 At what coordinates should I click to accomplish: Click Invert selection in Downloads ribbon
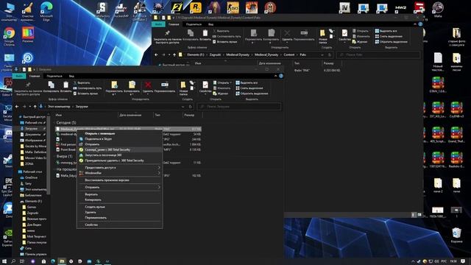pos(252,93)
